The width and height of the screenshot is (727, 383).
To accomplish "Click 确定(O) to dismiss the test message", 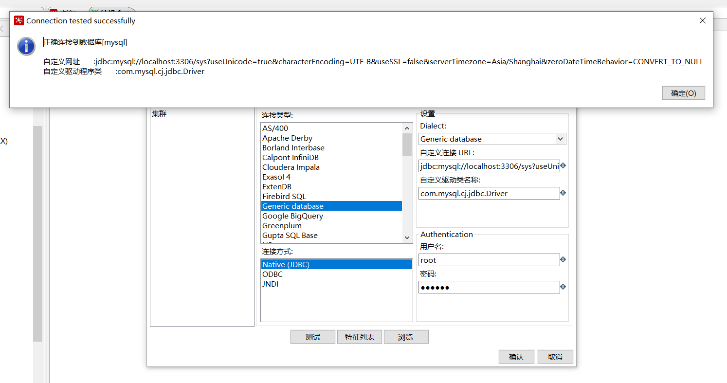I will tap(683, 93).
